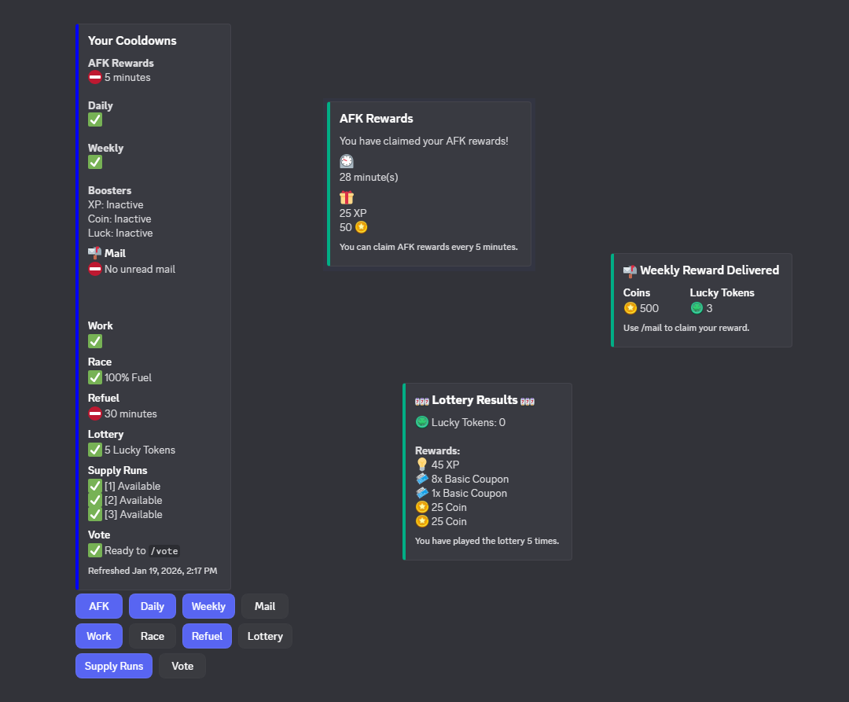Click the clock icon in AFK Rewards card
The width and height of the screenshot is (849, 702).
[347, 161]
